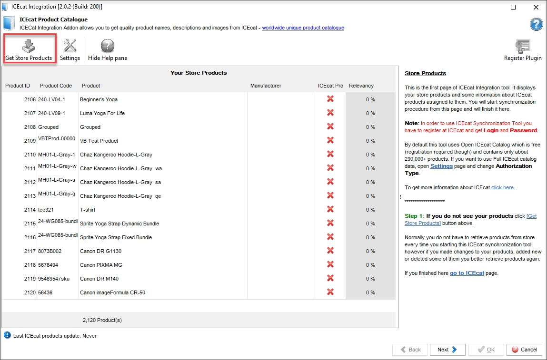Screen dimensions: 547x360
Task: Maximize the ICEcat Integration window
Action: [x=513, y=7]
